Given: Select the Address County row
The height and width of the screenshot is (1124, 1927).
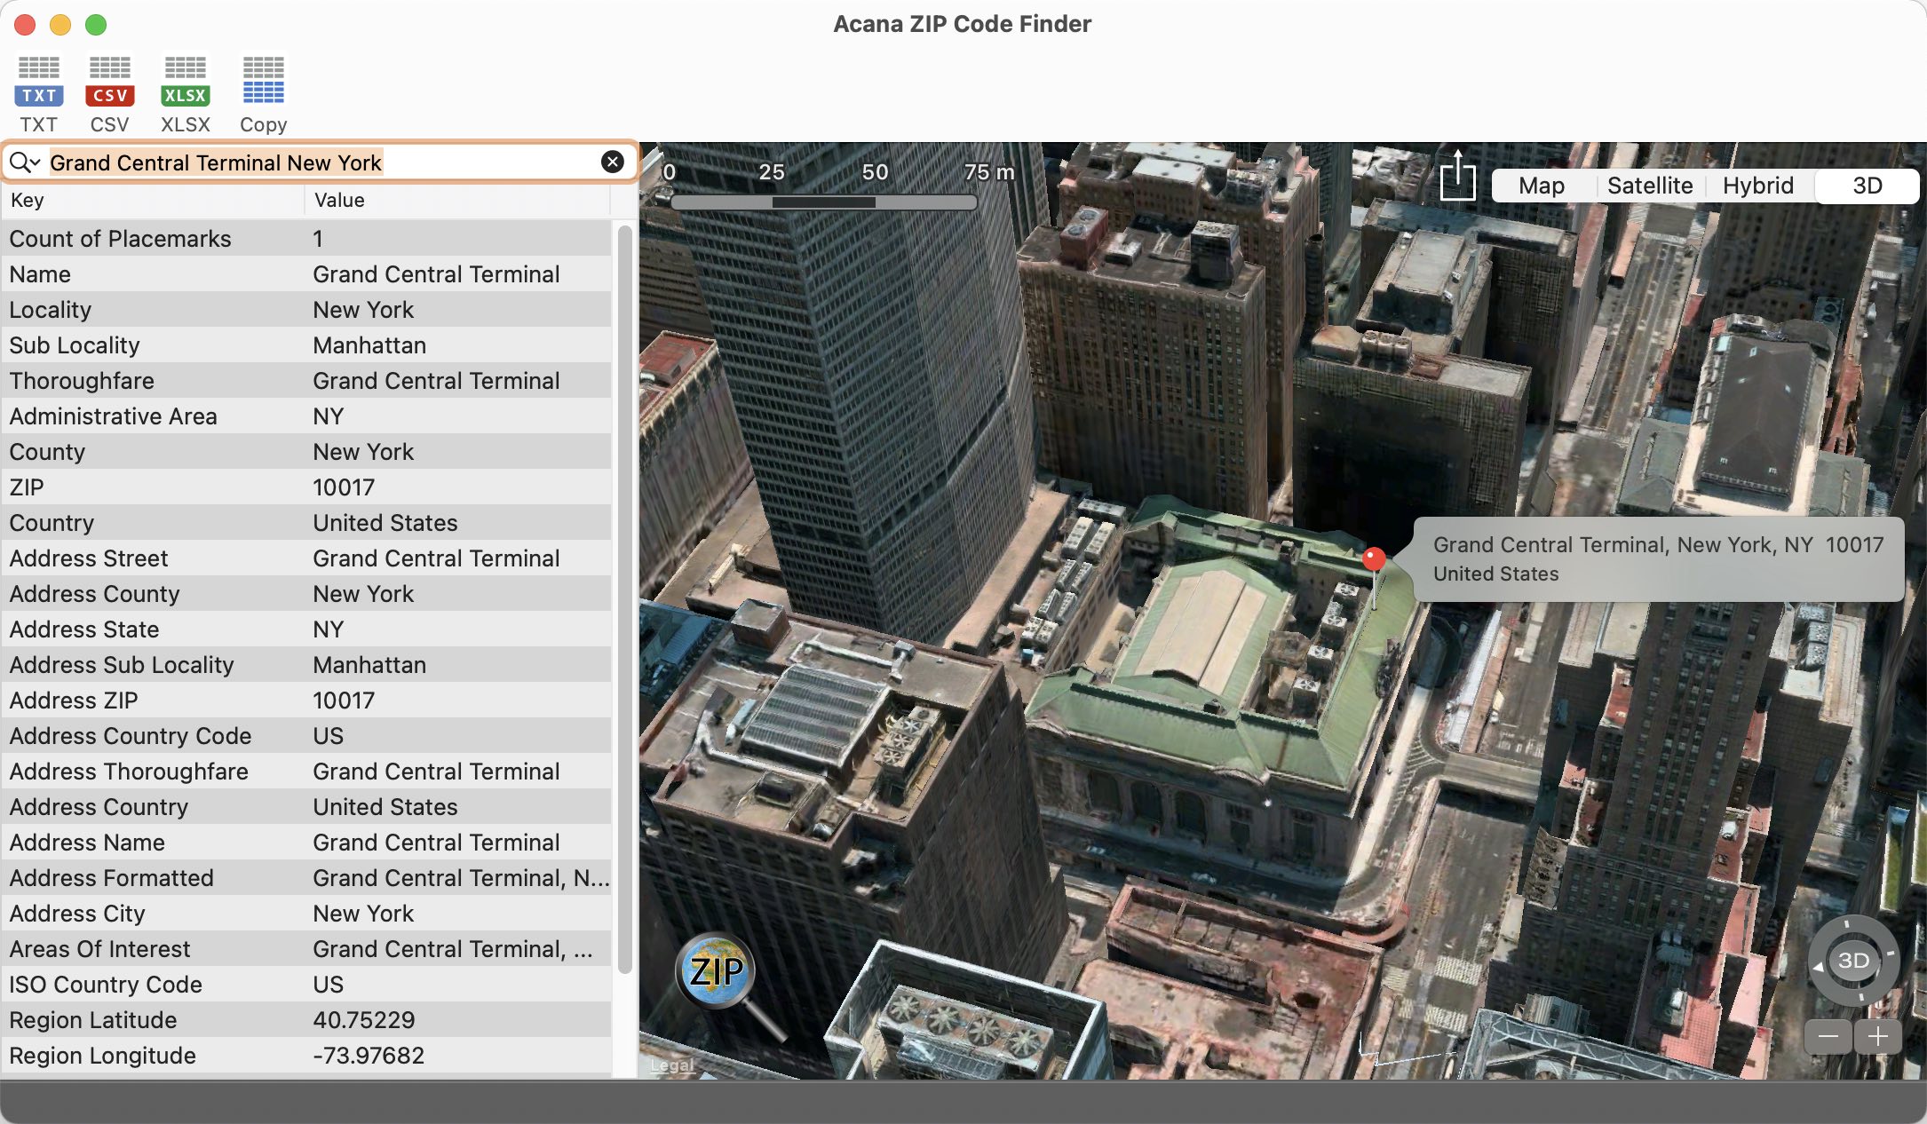Looking at the screenshot, I should 306,594.
